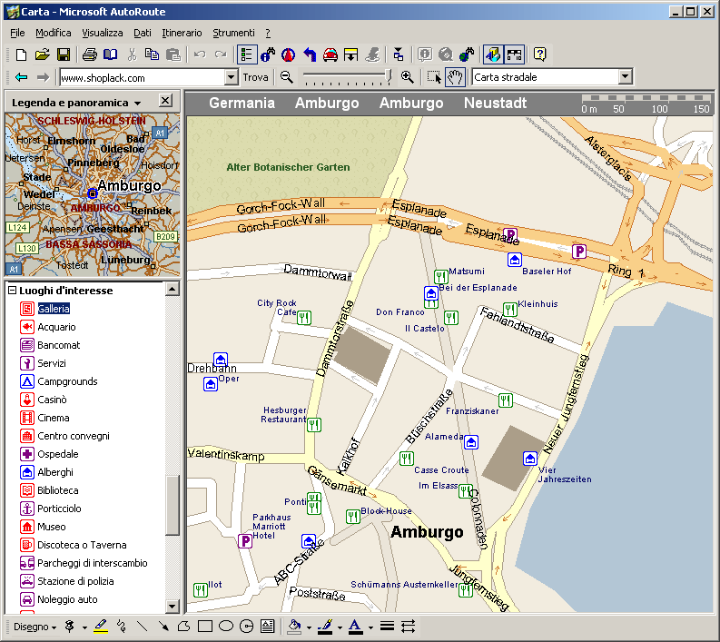This screenshot has width=720, height=642.
Task: Click the paint bucket fill color swatch
Action: [x=294, y=627]
